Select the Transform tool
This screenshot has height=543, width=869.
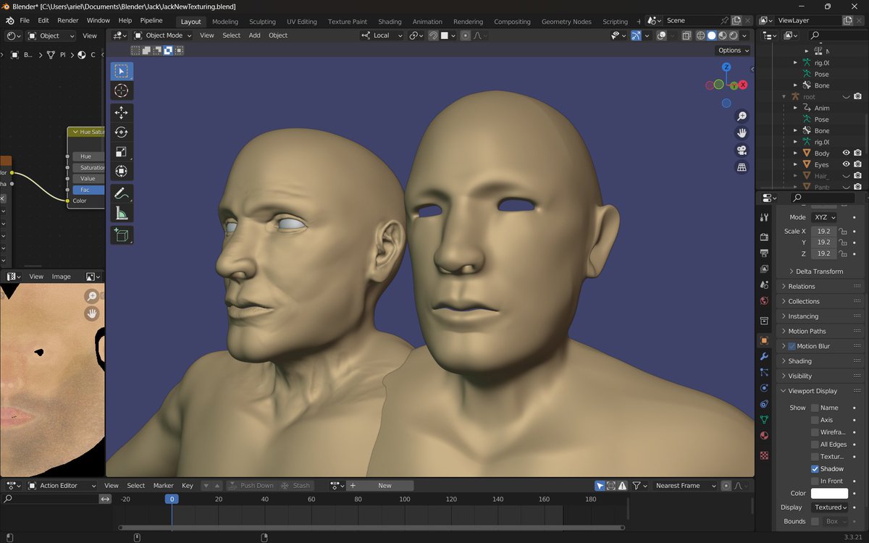121,172
